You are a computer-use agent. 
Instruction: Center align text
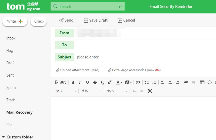[170, 82]
